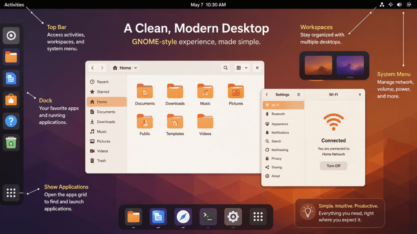
Task: Go forward in the Files window
Action: click(x=102, y=68)
